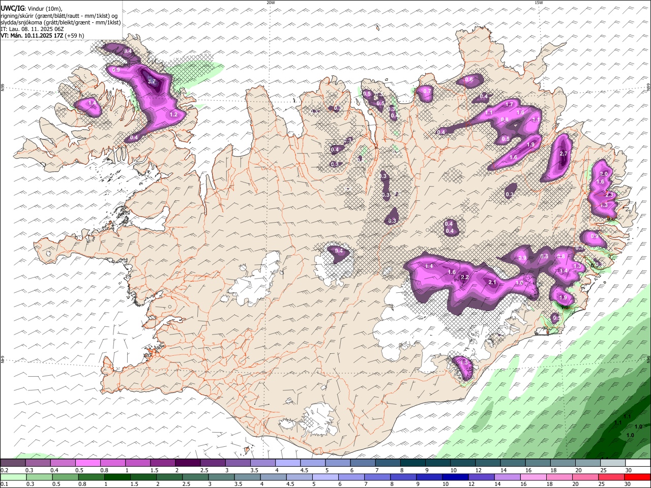
Task: Click the 2.7 snowfall value label
Action: click(x=563, y=154)
